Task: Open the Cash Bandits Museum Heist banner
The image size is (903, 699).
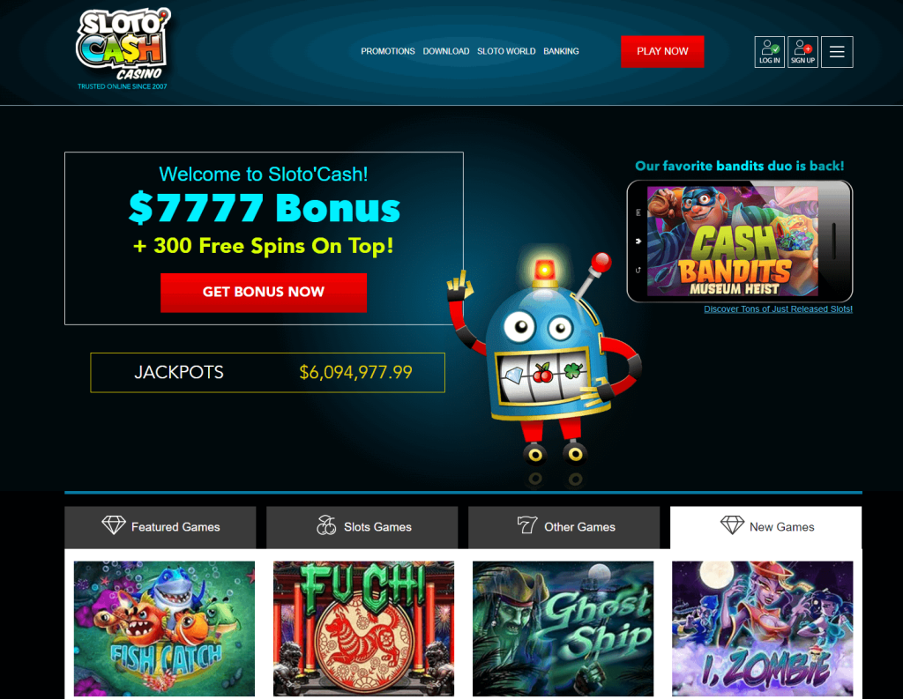Action: click(x=740, y=242)
